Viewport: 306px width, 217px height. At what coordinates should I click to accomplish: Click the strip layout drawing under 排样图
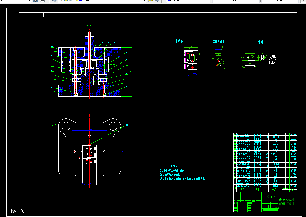coord(191,61)
